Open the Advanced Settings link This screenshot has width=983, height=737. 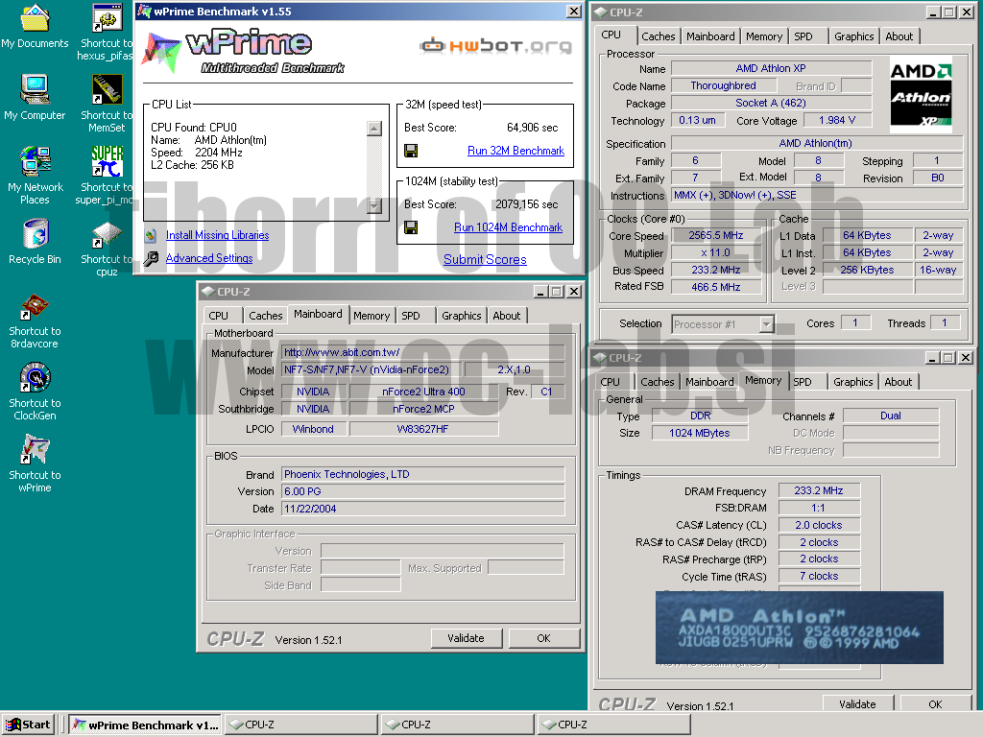pos(209,258)
